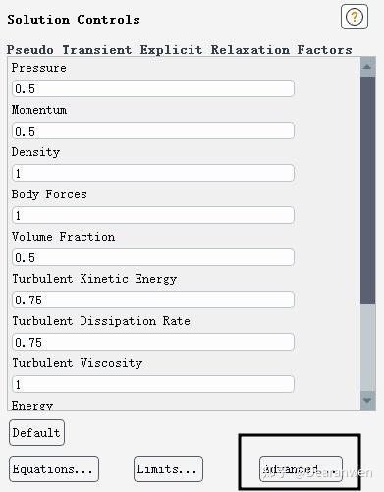
Task: Click scrollbar track below the thumb
Action: pos(367,348)
